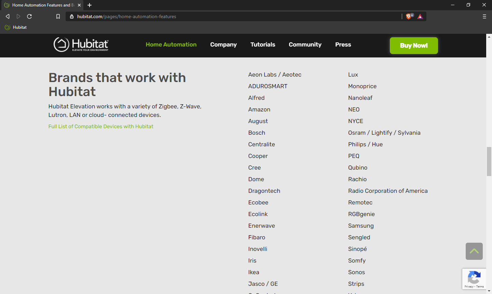Click the page vertical scrollbar thumb
The width and height of the screenshot is (492, 294).
click(489, 161)
